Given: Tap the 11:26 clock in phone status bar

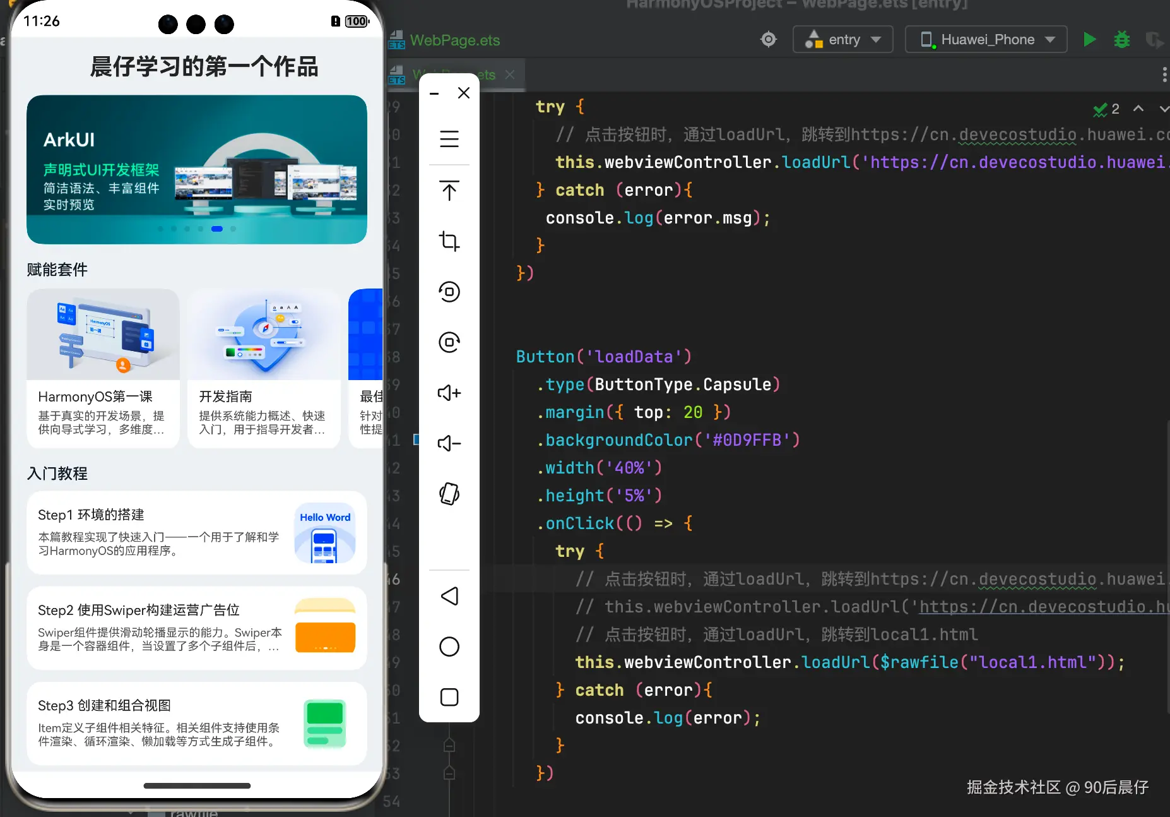Looking at the screenshot, I should click(x=41, y=21).
